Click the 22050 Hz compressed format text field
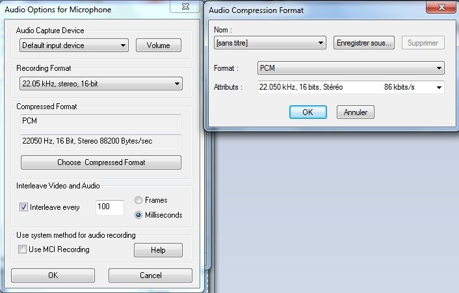This screenshot has width=459, height=293. 101,142
